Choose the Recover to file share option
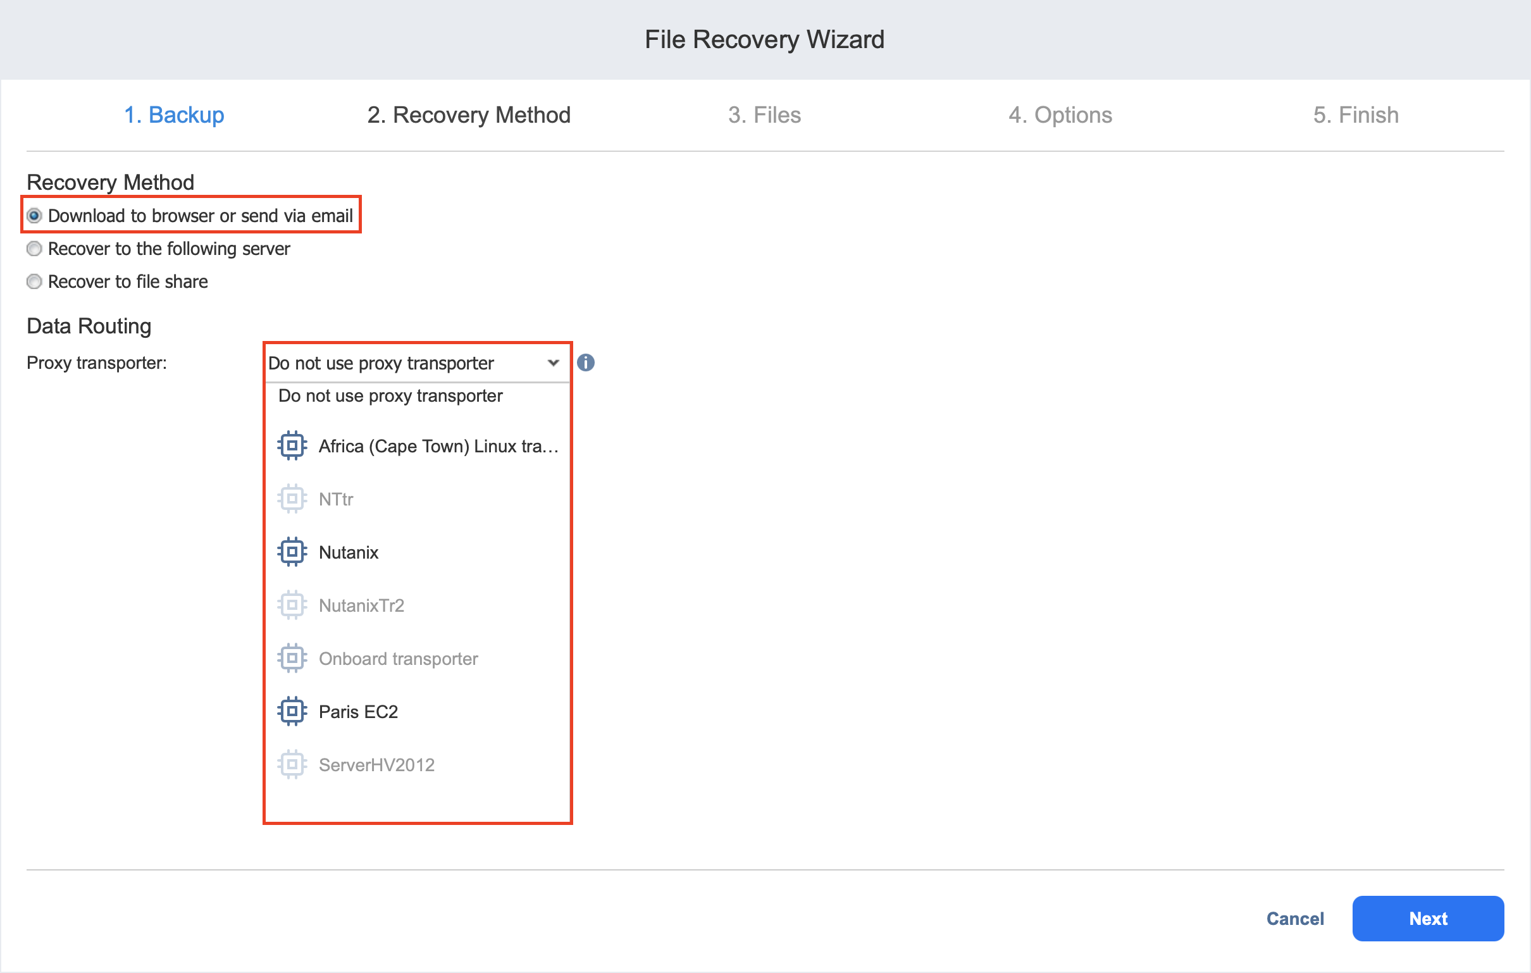1531x973 pixels. pos(34,282)
